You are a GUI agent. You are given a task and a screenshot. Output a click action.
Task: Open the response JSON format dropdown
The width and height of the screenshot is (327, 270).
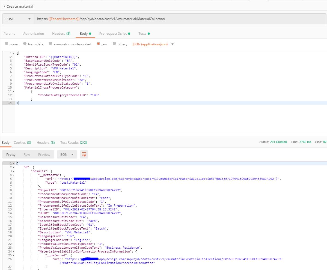(x=67, y=155)
